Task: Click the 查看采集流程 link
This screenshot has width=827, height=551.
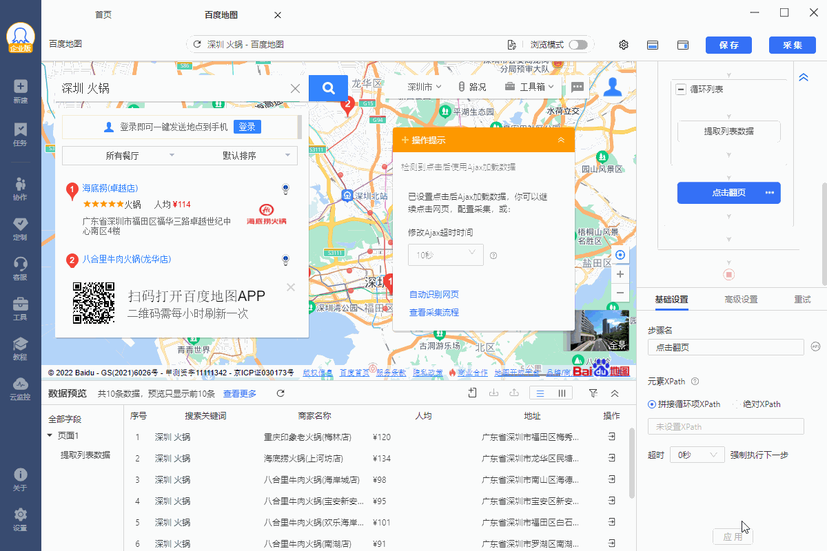Action: pos(434,313)
